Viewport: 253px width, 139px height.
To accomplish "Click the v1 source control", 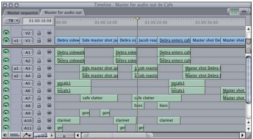I will 16,40.
